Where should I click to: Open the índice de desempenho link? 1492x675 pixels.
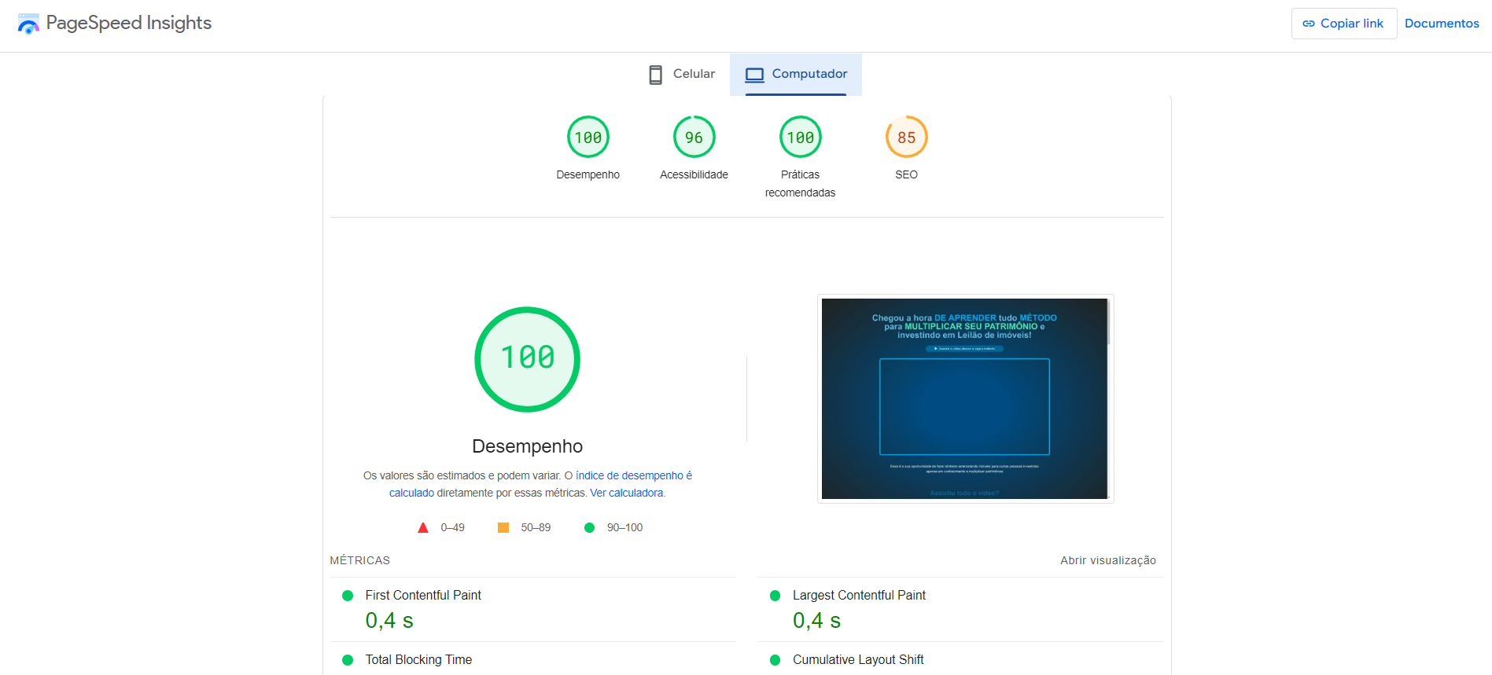633,475
